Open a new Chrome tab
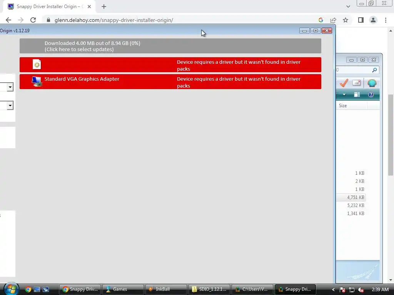This screenshot has width=394, height=295. (x=104, y=7)
